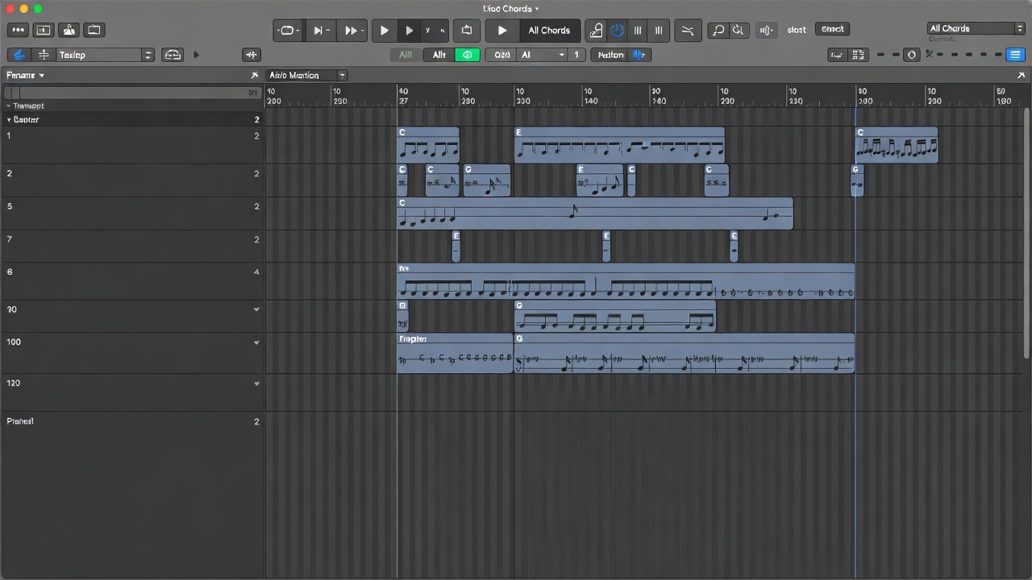The height and width of the screenshot is (580, 1032).
Task: Open the Alto Montion dropdown above ruler
Action: [x=306, y=75]
